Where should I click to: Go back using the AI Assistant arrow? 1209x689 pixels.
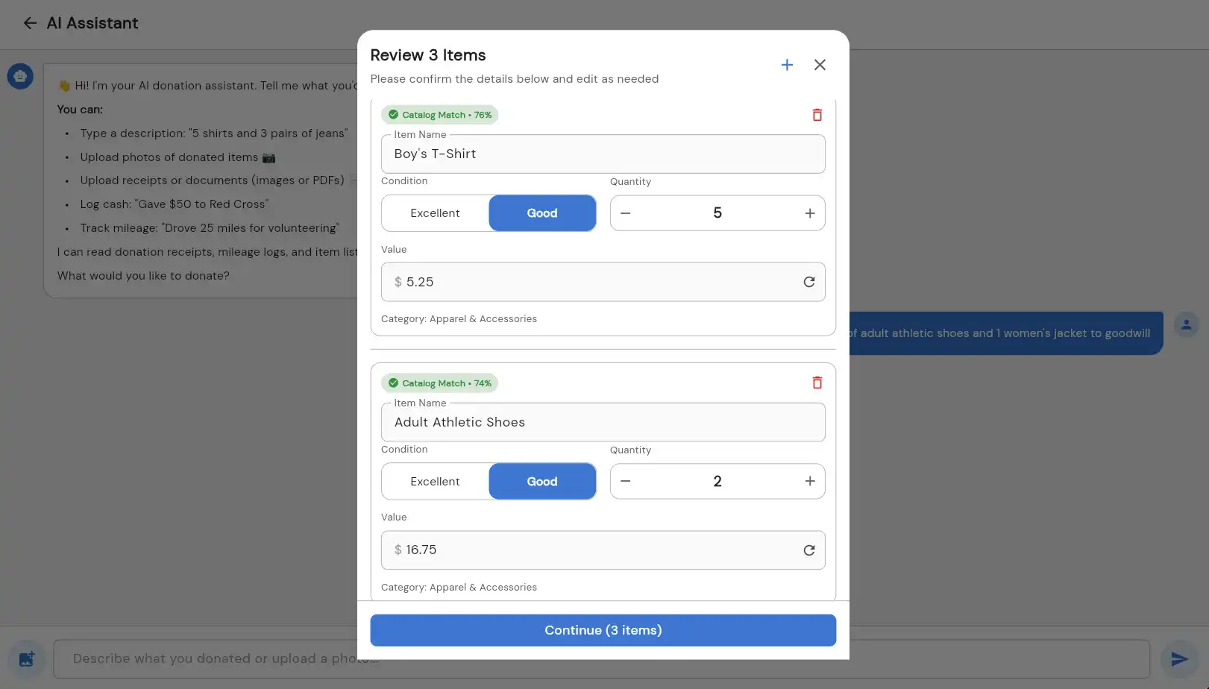30,23
